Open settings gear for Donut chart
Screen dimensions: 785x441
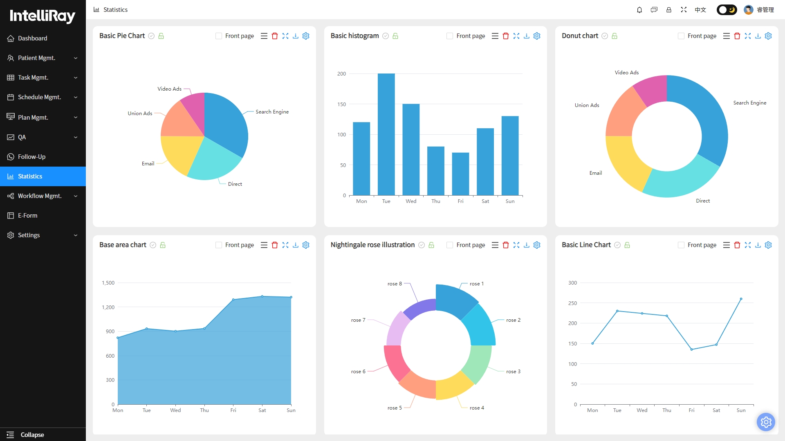[x=768, y=36]
